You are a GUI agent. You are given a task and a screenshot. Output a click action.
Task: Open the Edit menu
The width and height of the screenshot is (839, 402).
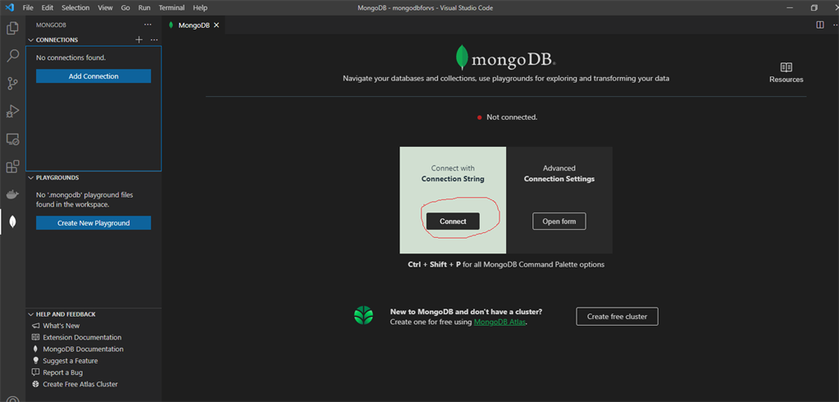coord(47,8)
